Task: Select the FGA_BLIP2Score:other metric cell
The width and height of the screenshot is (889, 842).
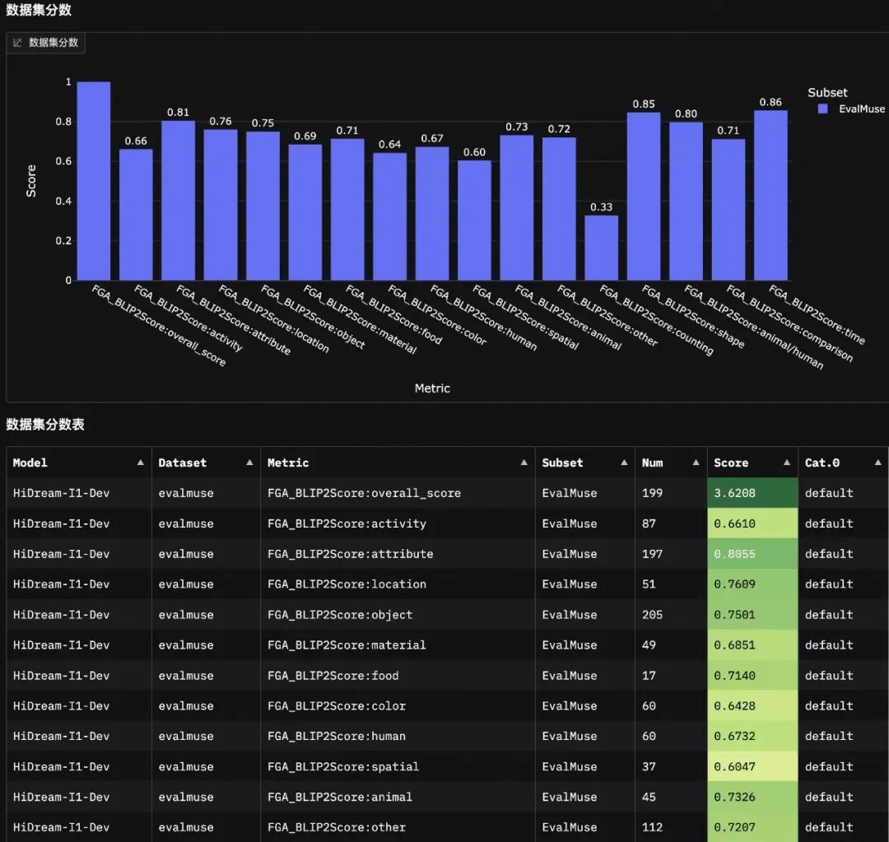Action: pyautogui.click(x=398, y=827)
